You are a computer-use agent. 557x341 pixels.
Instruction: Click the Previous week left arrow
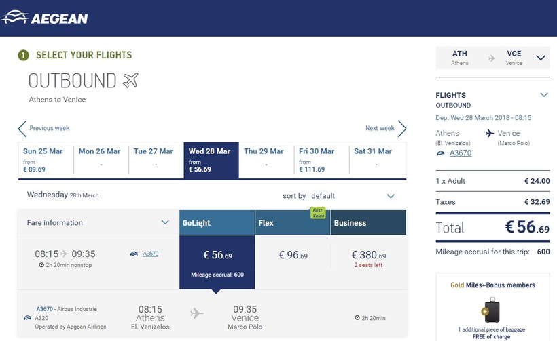click(x=22, y=129)
